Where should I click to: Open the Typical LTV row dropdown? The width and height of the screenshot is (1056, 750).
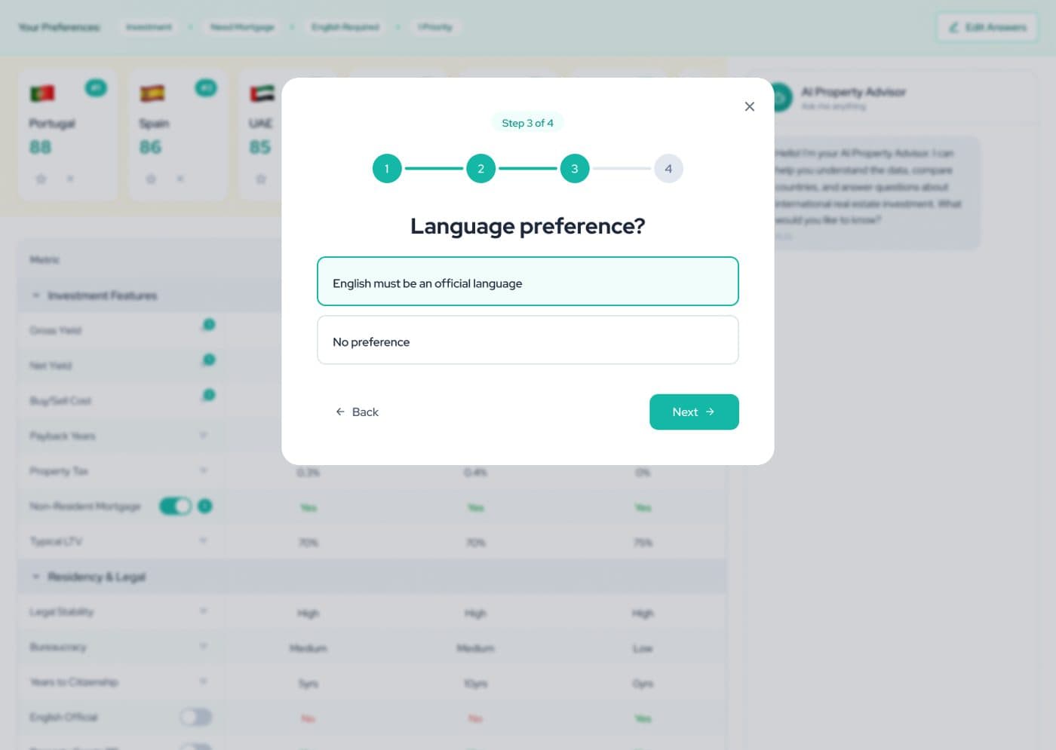click(204, 540)
